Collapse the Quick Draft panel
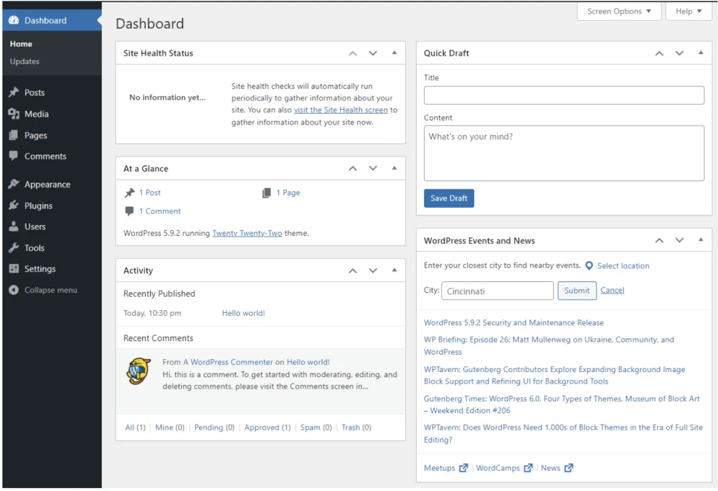Image resolution: width=718 pixels, height=491 pixels. pyautogui.click(x=701, y=53)
